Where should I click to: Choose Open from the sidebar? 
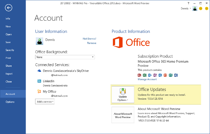point(8,34)
